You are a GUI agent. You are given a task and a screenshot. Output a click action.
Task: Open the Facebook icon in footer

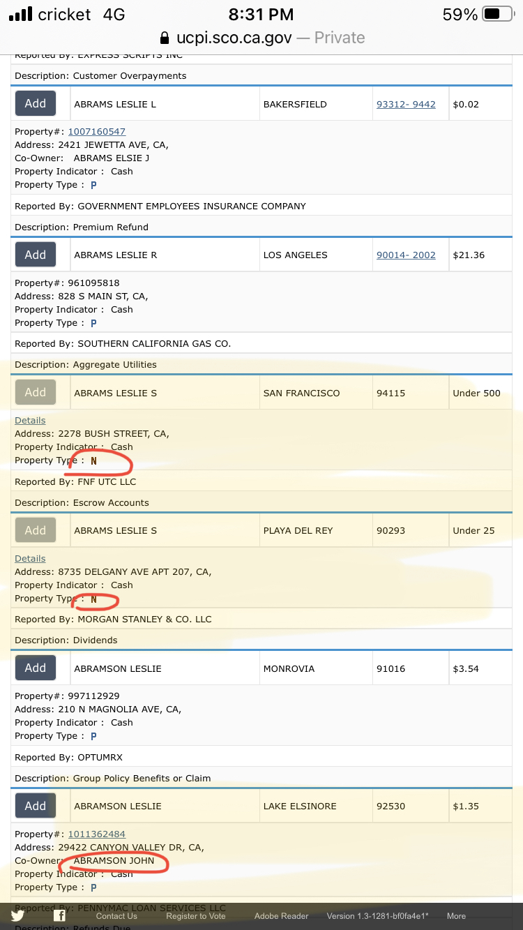pos(60,916)
